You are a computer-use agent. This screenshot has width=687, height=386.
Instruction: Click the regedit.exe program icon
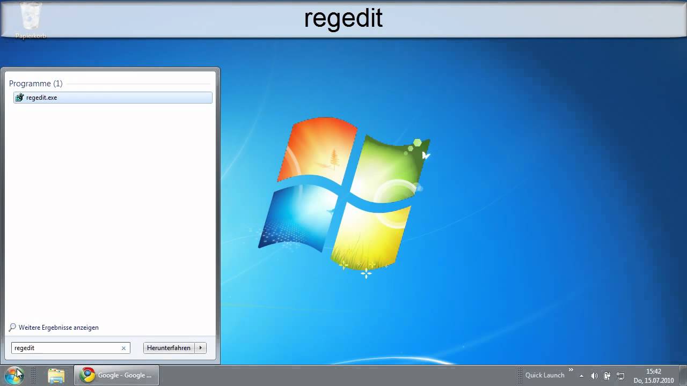pos(20,98)
